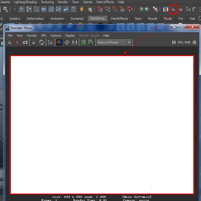Toggle the alpha channel display
201x201 pixels.
click(67, 42)
